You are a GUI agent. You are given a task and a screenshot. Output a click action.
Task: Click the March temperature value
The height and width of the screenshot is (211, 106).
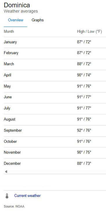pos(84,64)
